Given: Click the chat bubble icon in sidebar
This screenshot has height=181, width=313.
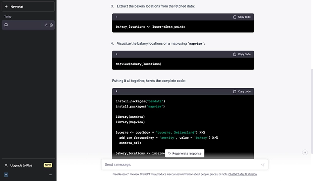Looking at the screenshot, I should click(x=6, y=25).
